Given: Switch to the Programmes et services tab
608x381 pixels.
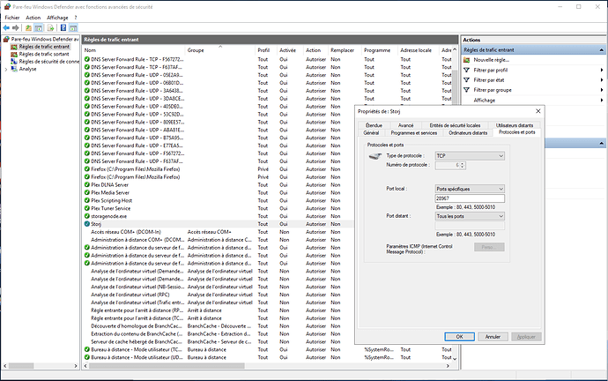Looking at the screenshot, I should point(414,132).
